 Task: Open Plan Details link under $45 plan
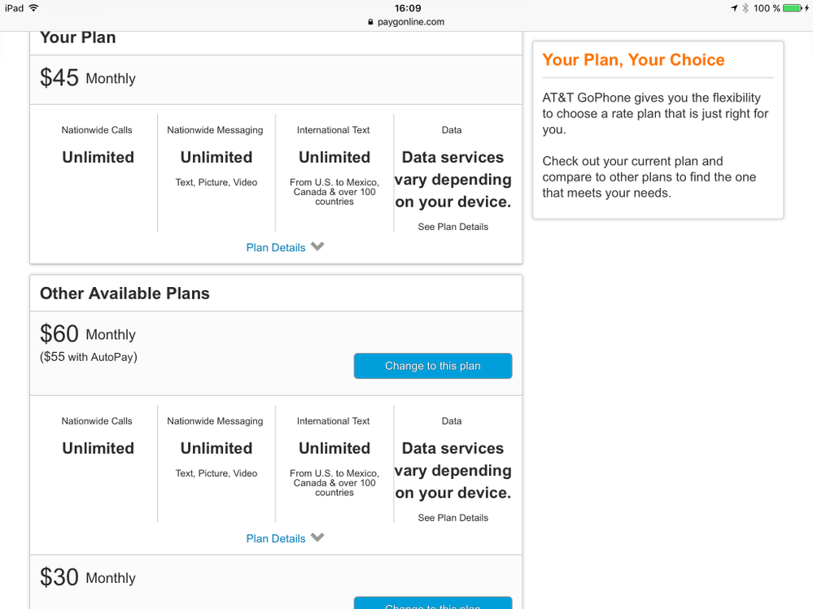pyautogui.click(x=276, y=247)
